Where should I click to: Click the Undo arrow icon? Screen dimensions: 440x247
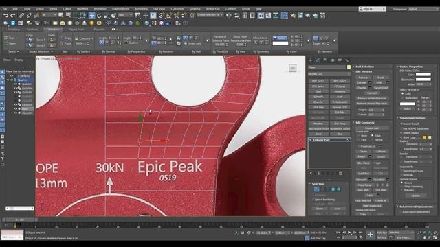coord(5,16)
